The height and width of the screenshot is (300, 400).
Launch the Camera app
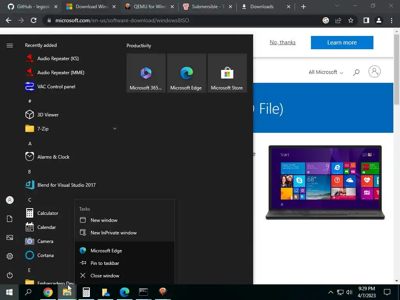[45, 241]
